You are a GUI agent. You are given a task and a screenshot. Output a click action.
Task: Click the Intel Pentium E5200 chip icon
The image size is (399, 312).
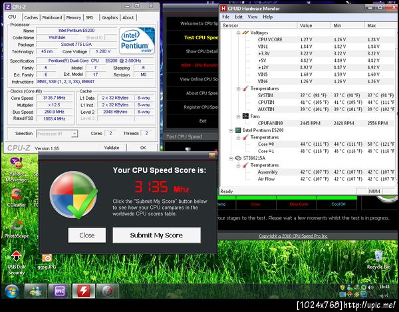[238, 130]
